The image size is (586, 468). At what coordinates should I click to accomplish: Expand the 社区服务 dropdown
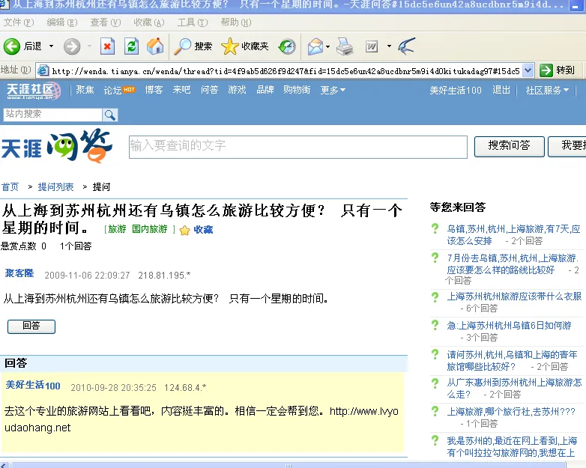coord(547,90)
